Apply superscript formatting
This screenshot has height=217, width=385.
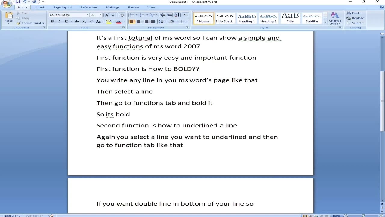[91, 21]
